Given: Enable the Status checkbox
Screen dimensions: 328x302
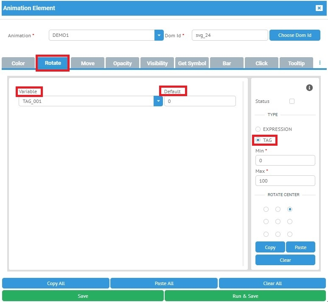Looking at the screenshot, I should (292, 101).
